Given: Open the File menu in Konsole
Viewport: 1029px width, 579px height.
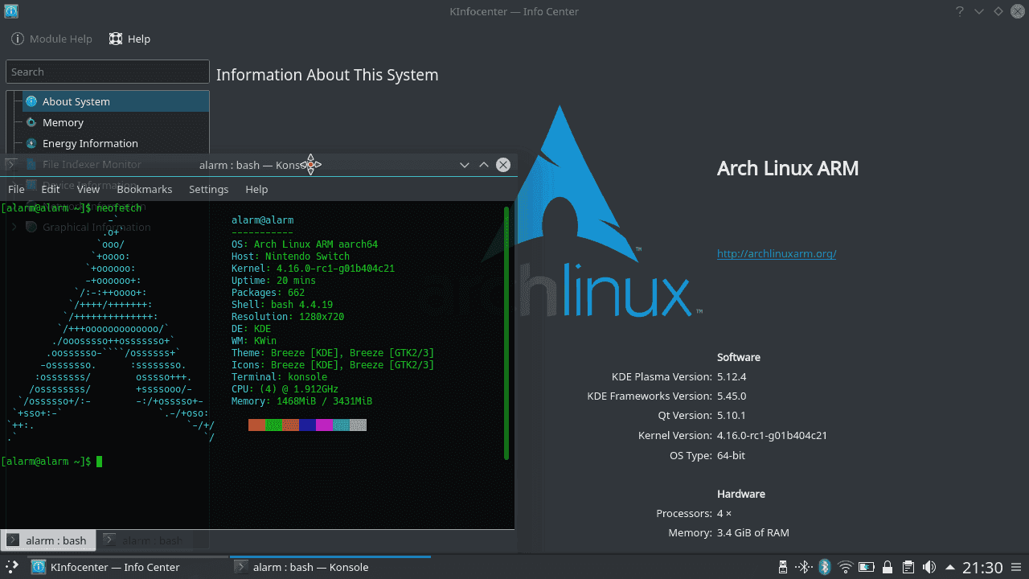Looking at the screenshot, I should coord(16,189).
